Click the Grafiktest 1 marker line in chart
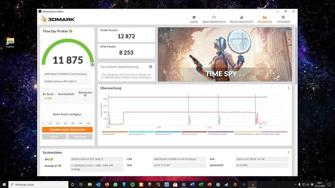The height and width of the screenshot is (188, 335). pos(188,110)
